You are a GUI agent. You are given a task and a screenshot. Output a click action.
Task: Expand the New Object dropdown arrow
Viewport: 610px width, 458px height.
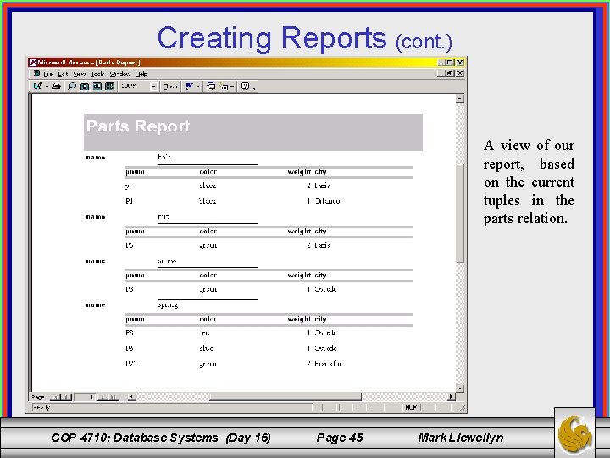(232, 87)
